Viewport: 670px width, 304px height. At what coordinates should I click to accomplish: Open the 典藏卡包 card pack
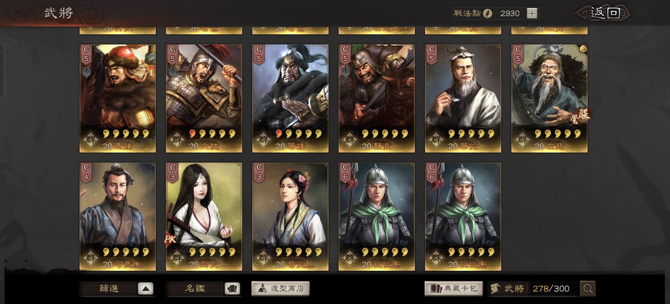[x=454, y=289]
